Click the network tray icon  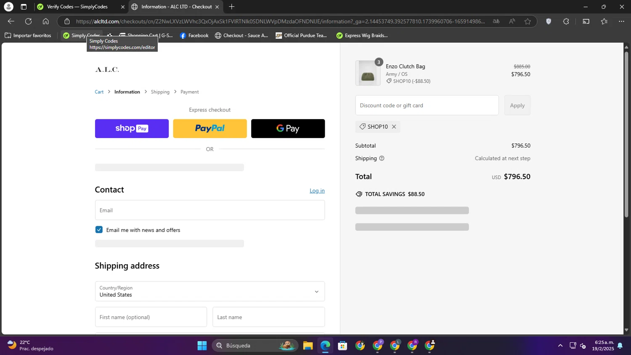[573, 346]
